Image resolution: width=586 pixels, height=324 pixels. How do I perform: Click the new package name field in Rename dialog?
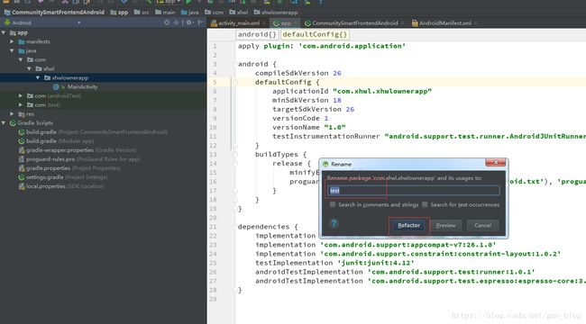pyautogui.click(x=413, y=191)
